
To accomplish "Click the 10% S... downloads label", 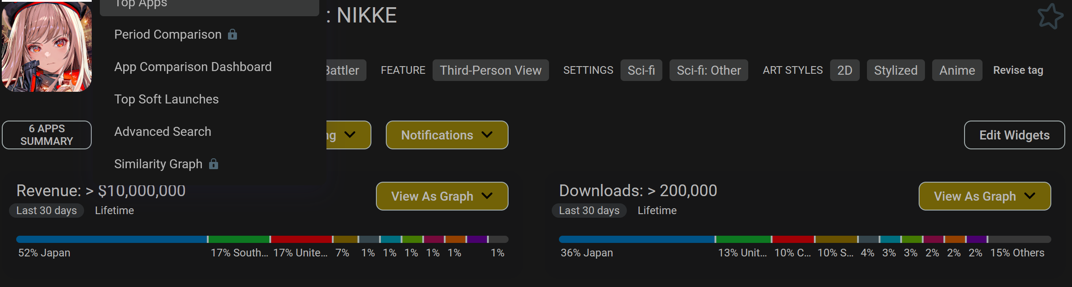I will 835,253.
